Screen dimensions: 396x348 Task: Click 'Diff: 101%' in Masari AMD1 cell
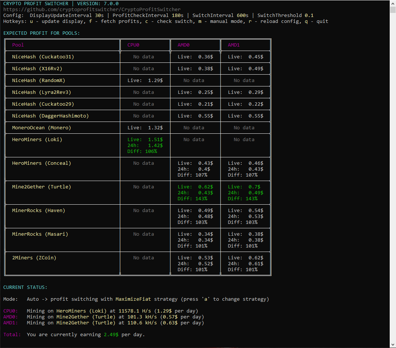(243, 246)
